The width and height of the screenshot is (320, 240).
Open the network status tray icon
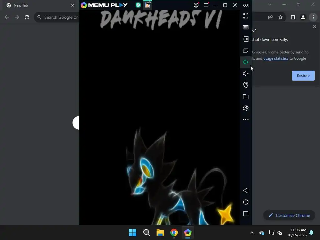[x=272, y=232]
